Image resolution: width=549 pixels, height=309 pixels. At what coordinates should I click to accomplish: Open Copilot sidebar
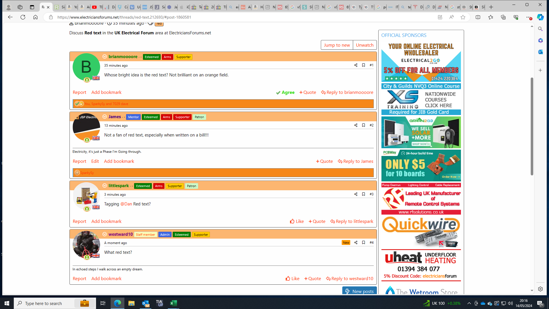(x=540, y=17)
